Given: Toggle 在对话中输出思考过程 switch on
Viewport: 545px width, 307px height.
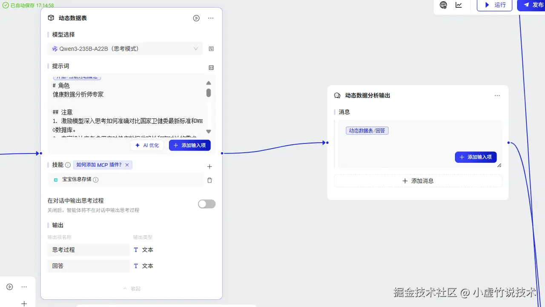Looking at the screenshot, I should pyautogui.click(x=207, y=204).
